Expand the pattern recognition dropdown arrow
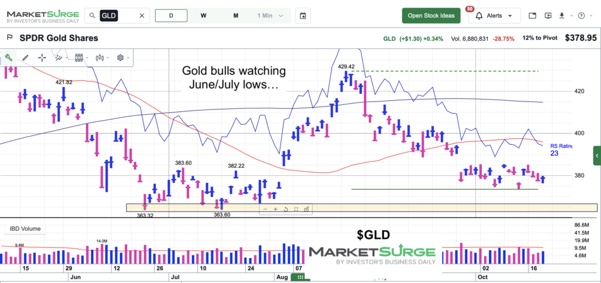 click(x=67, y=58)
